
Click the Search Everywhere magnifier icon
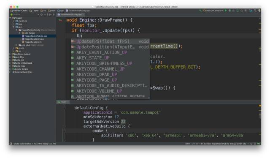(255, 11)
